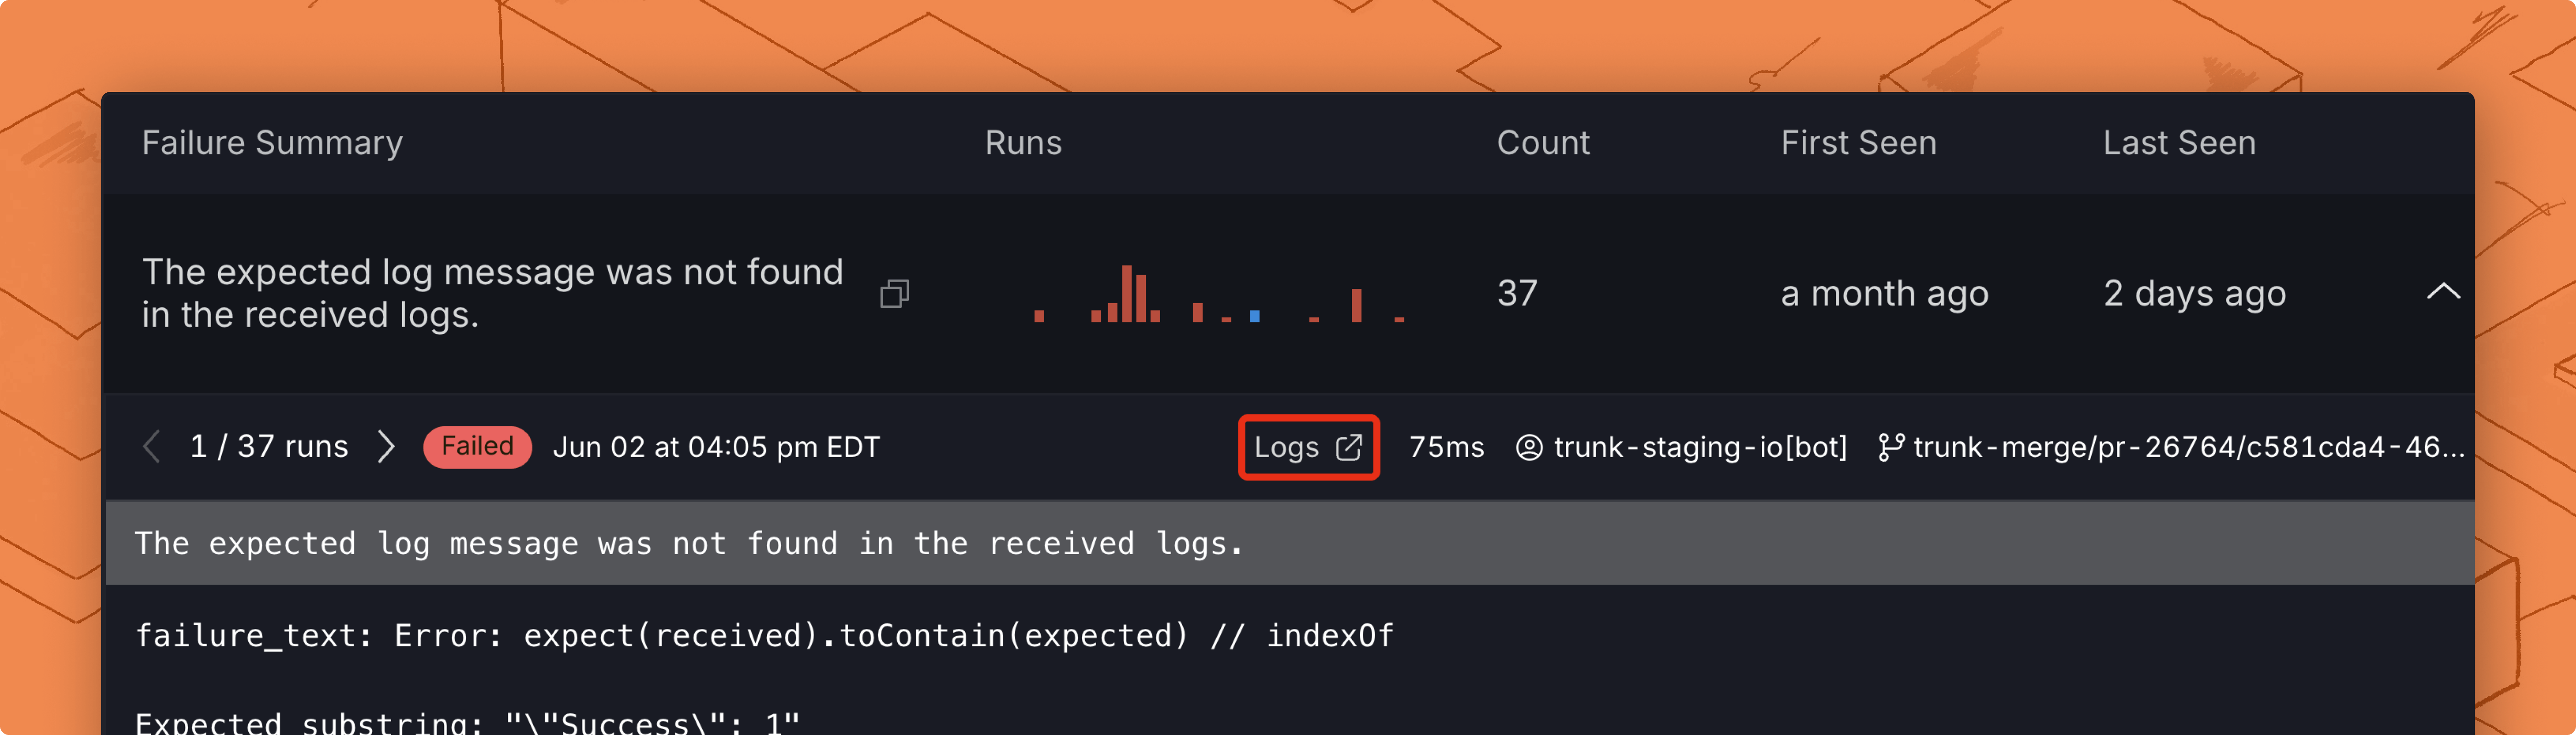Go to the next run
Image resolution: width=2576 pixels, height=735 pixels.
point(386,447)
